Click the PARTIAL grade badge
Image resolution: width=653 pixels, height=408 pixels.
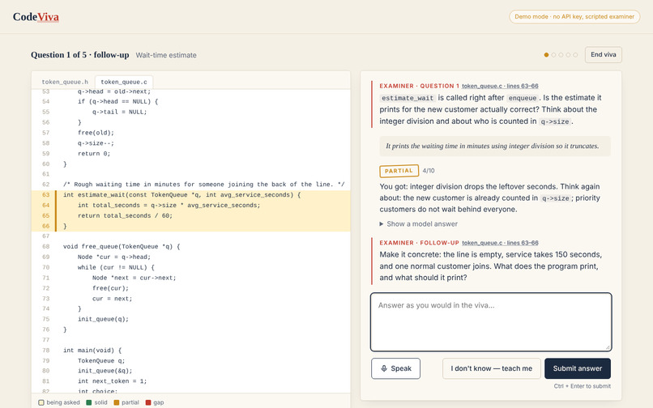[399, 171]
